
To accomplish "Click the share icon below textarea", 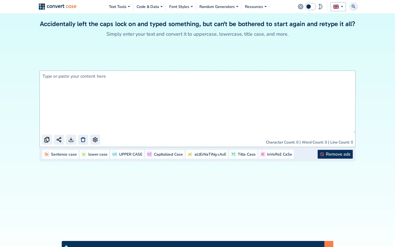I will coord(59,140).
